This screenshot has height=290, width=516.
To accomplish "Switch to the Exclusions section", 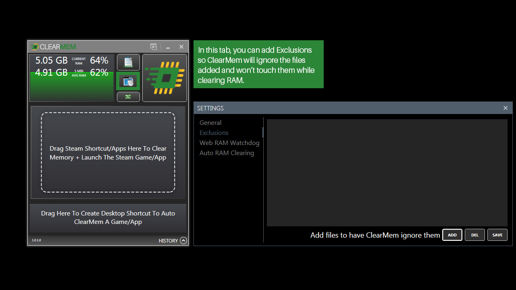I will pos(214,133).
